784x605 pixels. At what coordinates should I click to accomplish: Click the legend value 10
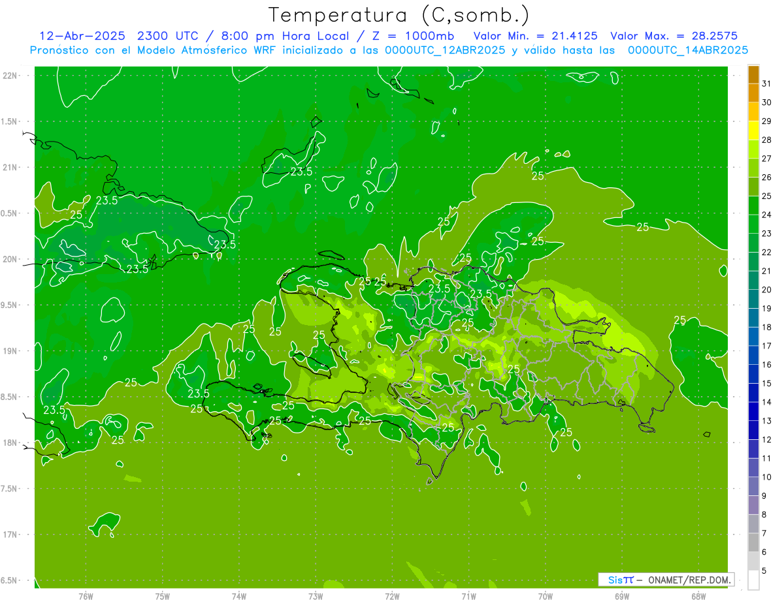pyautogui.click(x=766, y=477)
